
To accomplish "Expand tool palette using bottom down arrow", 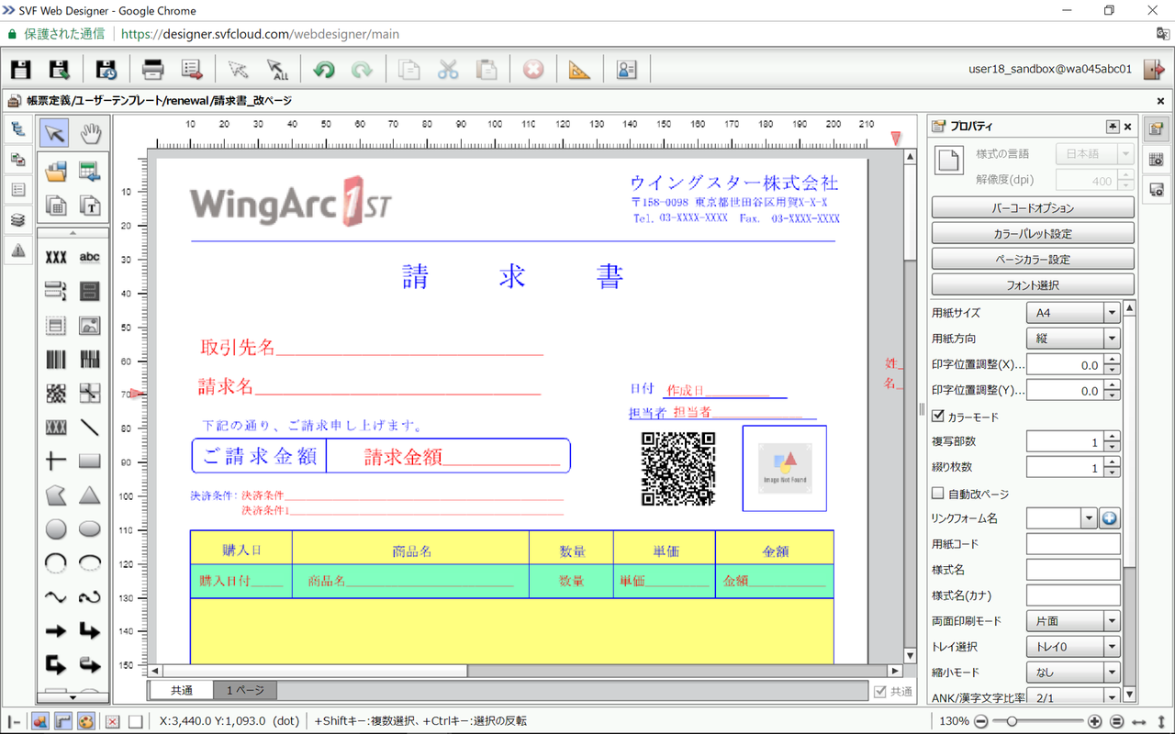I will pyautogui.click(x=73, y=698).
